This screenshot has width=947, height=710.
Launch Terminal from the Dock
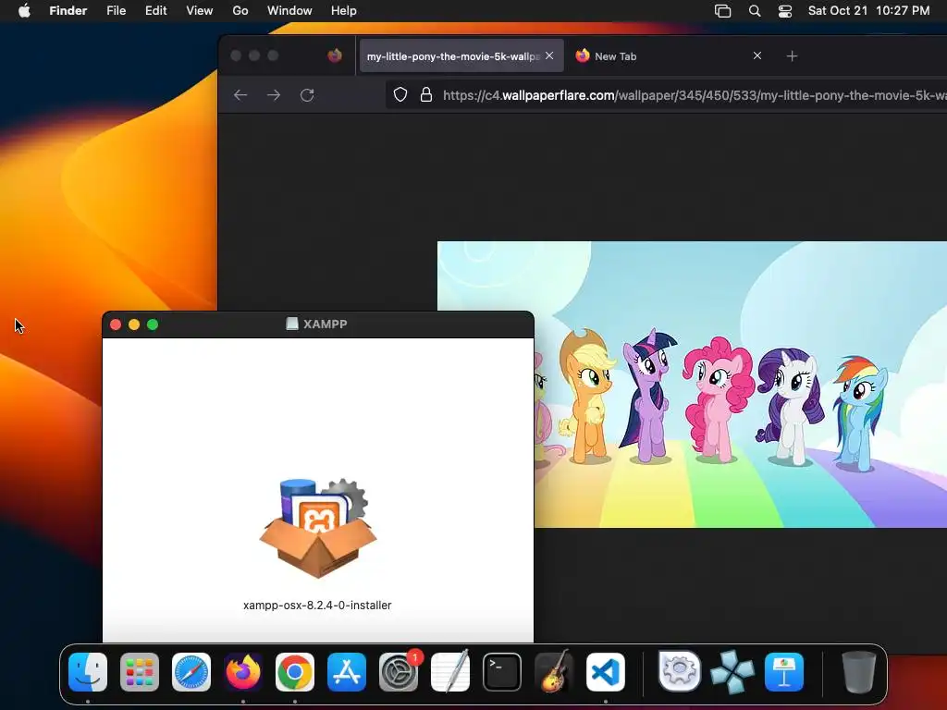(502, 672)
